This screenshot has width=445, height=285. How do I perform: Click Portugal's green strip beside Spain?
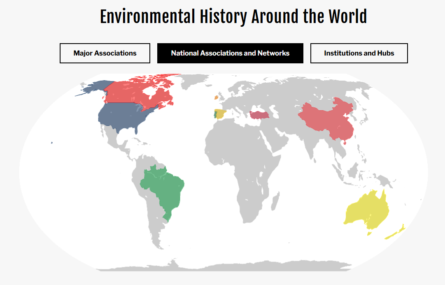213,115
